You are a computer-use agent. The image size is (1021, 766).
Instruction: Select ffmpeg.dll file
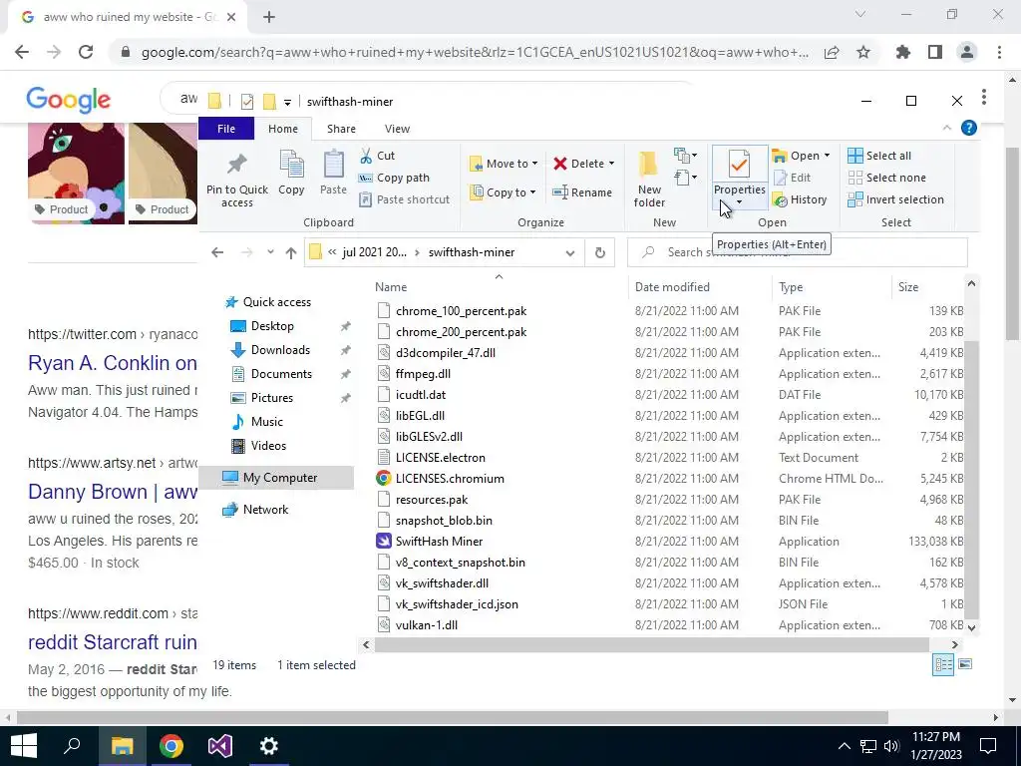click(423, 374)
